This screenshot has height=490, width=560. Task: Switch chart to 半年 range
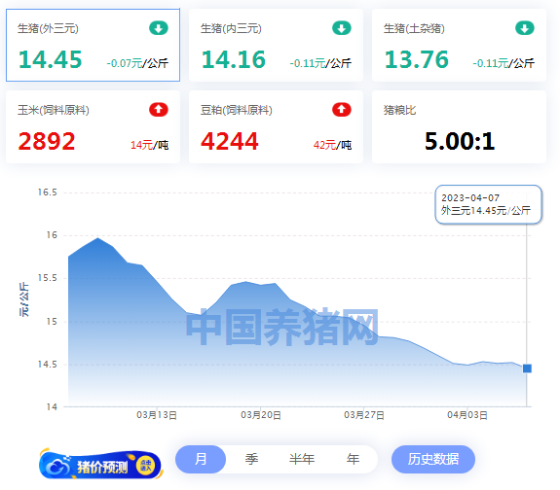(x=302, y=459)
